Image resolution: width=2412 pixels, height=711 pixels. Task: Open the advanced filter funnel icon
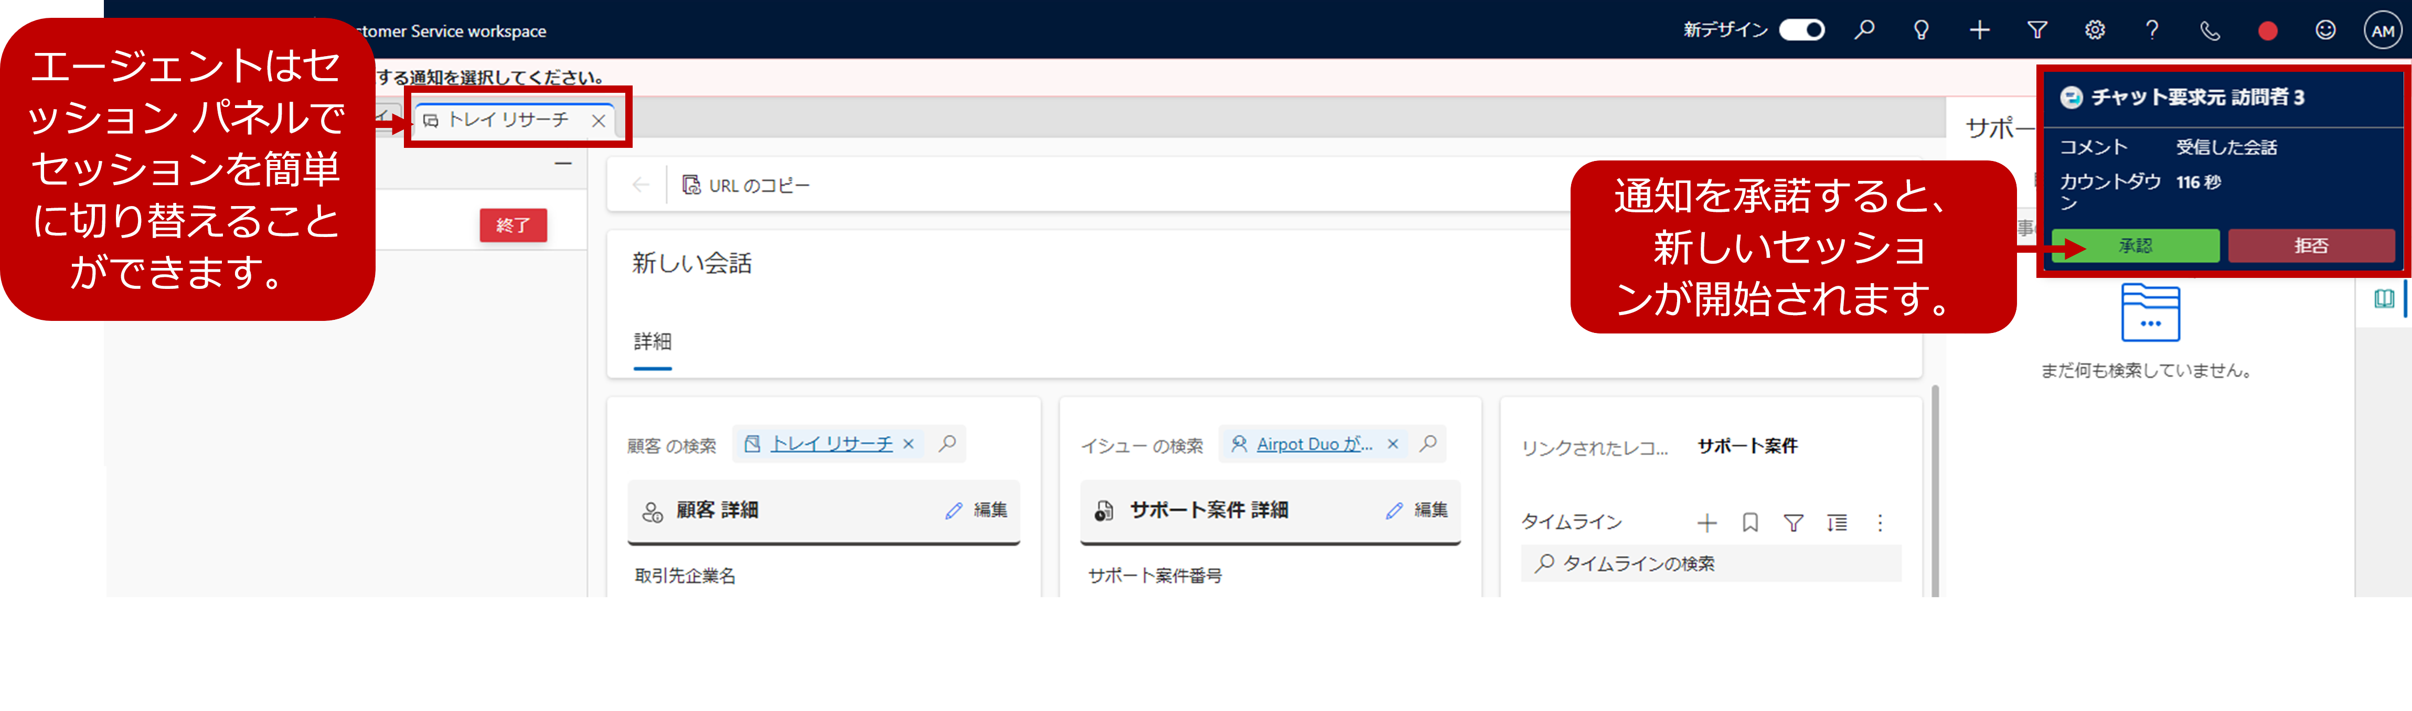click(x=2036, y=30)
